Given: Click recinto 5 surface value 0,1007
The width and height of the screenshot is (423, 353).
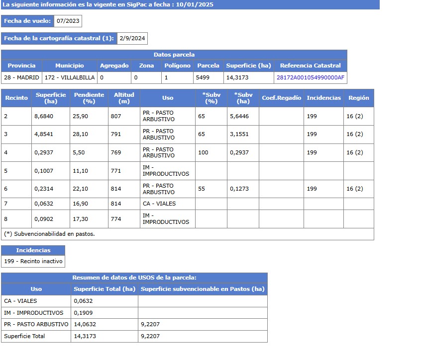Looking at the screenshot, I should (44, 171).
